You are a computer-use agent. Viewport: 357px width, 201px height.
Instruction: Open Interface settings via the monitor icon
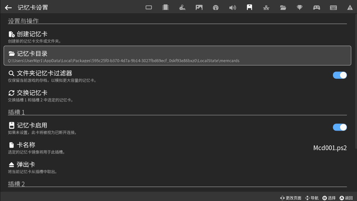[149, 8]
